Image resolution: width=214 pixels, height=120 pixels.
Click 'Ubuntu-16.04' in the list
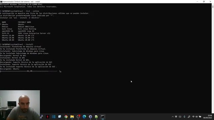pos(8,36)
